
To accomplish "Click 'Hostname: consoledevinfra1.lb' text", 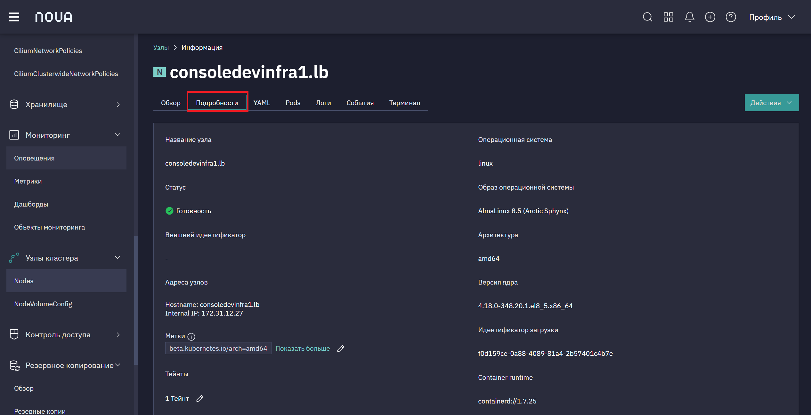I will 212,304.
